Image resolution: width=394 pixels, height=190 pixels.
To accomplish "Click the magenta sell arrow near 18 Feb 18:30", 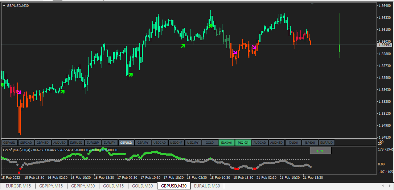I will 235,52.
